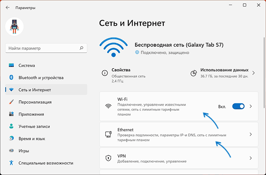266x175 pixels.
Task: Click the Приложения apps icon
Action: [11, 114]
